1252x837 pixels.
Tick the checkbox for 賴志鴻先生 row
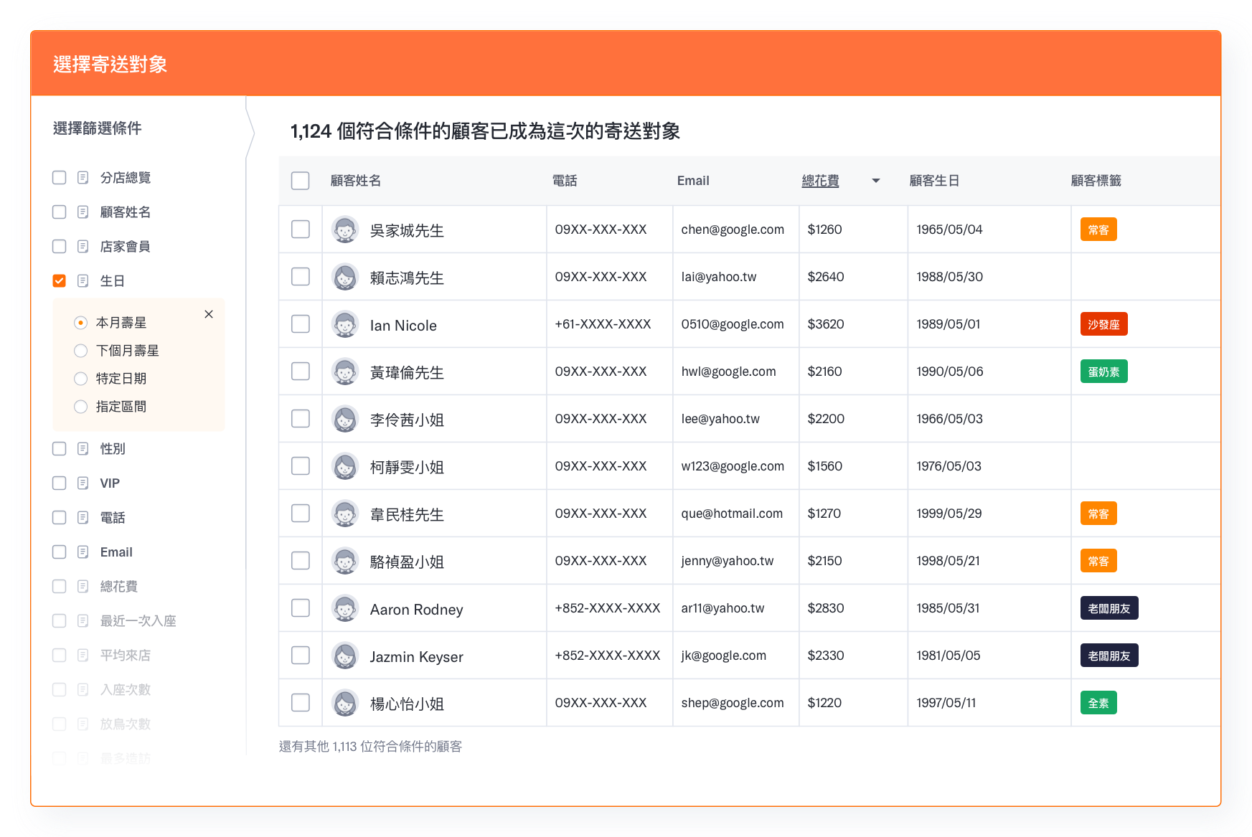pos(301,277)
